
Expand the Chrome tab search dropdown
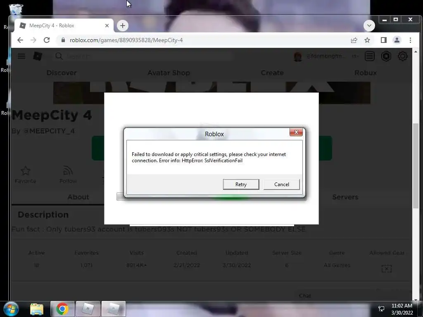pyautogui.click(x=369, y=26)
